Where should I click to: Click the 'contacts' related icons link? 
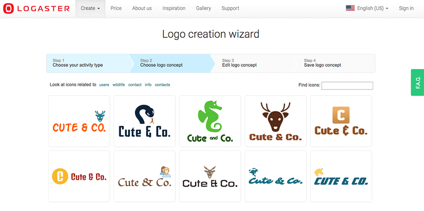click(x=163, y=85)
